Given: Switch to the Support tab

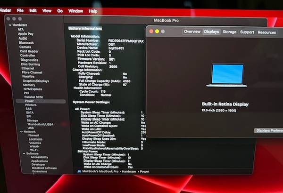Looking at the screenshot, I should [247, 32].
